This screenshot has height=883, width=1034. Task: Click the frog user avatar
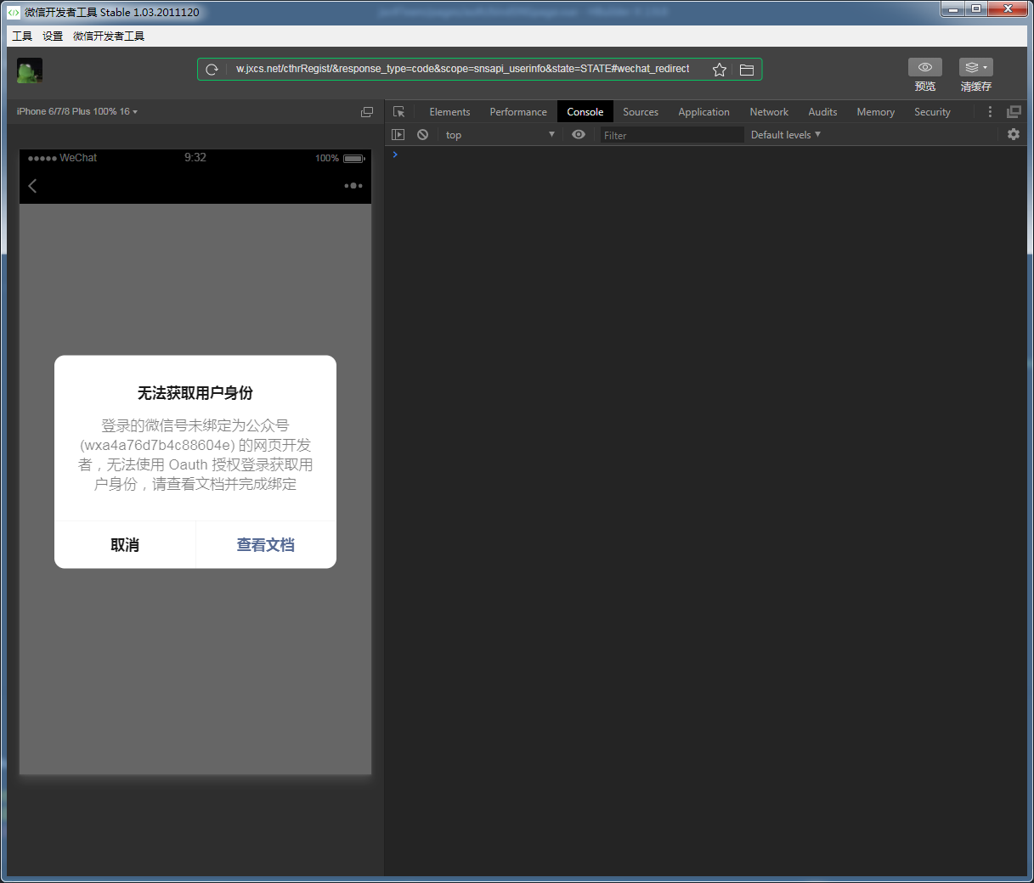click(x=30, y=70)
